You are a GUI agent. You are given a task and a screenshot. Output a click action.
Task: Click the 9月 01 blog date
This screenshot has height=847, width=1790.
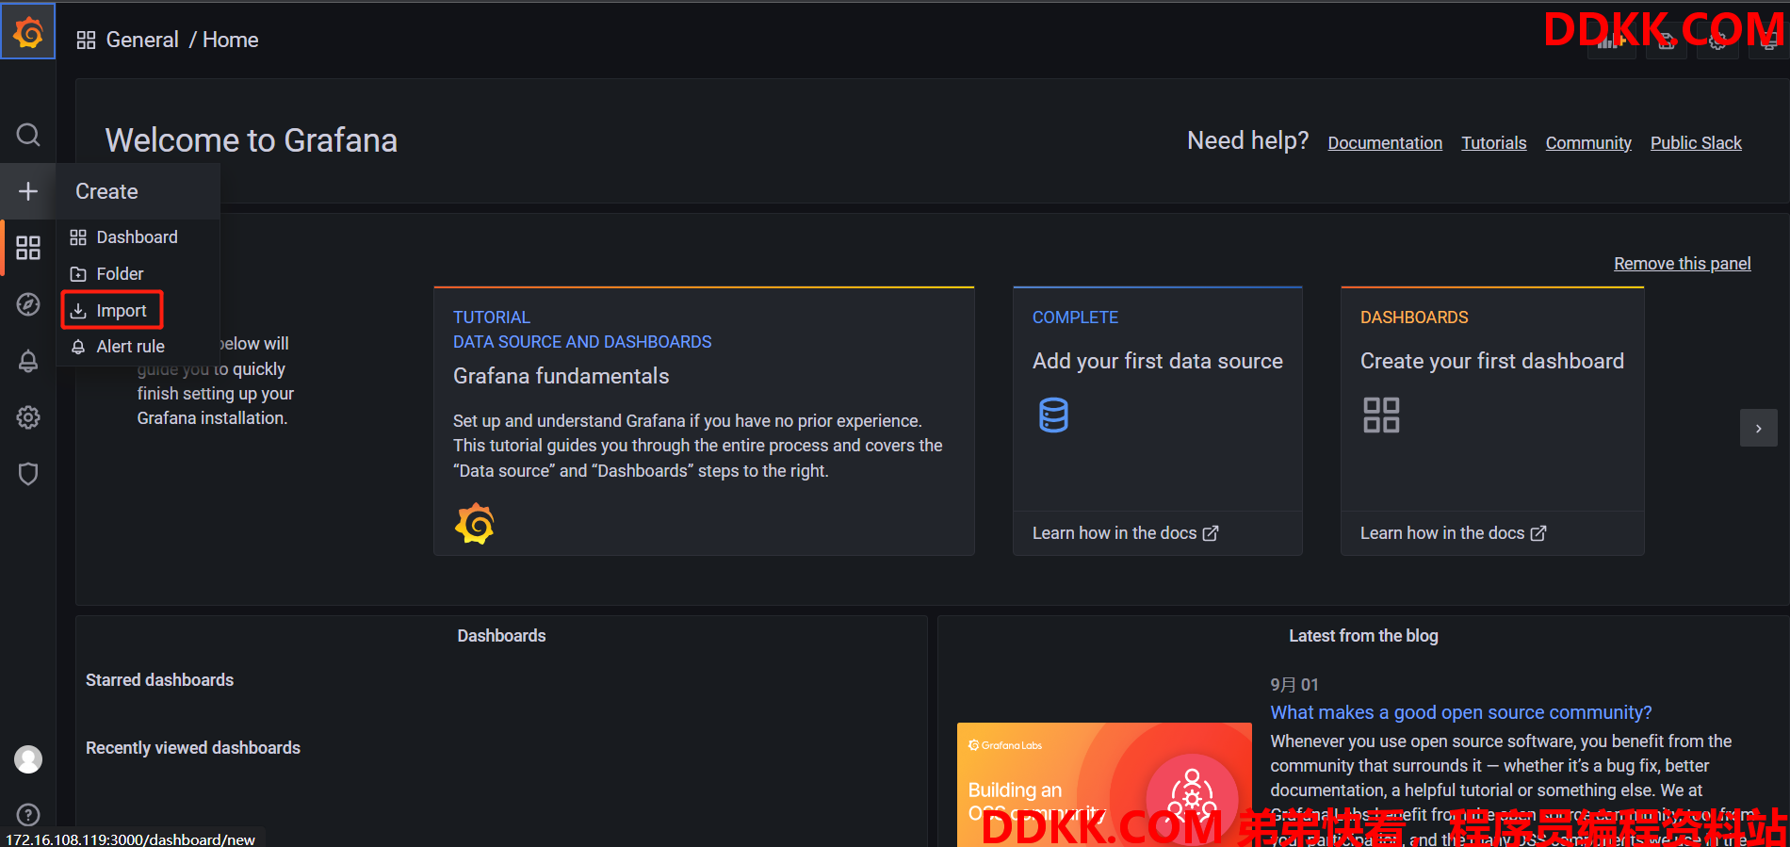1294,685
